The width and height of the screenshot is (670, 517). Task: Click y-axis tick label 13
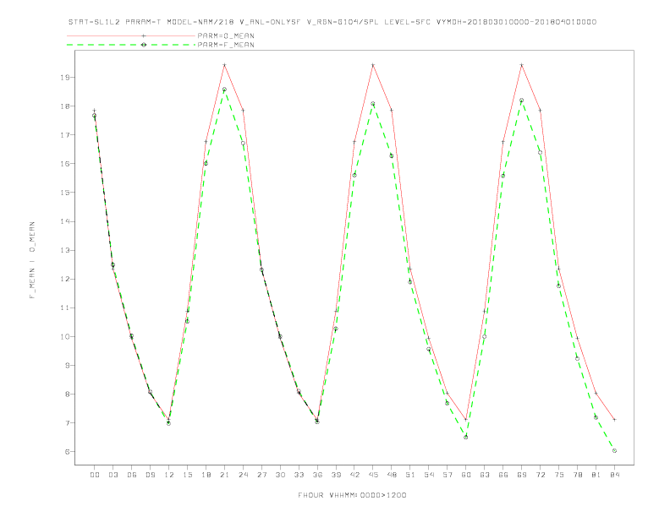click(65, 250)
